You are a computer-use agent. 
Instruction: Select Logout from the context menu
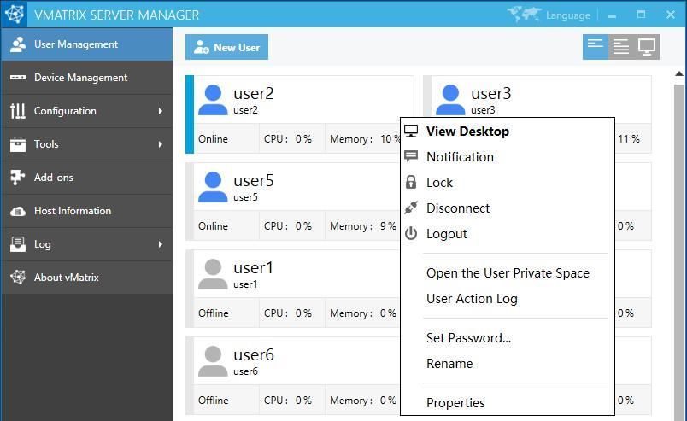pyautogui.click(x=508, y=233)
